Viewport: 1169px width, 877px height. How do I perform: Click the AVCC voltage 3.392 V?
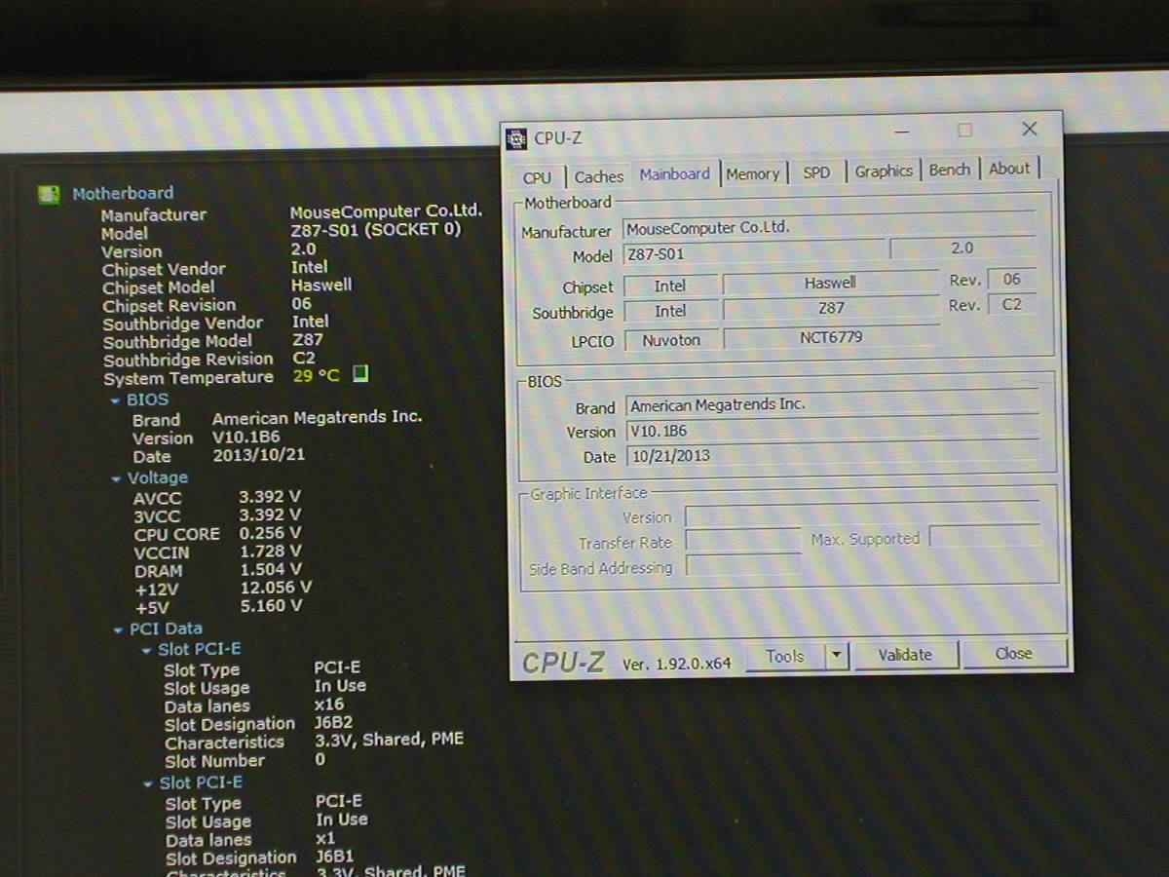coord(270,496)
